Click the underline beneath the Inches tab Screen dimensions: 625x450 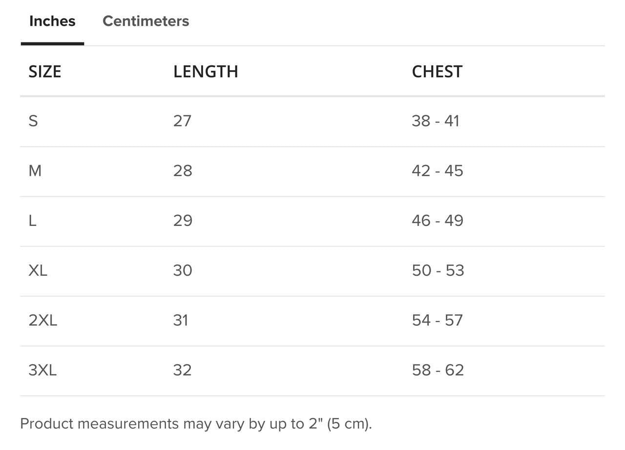point(52,43)
